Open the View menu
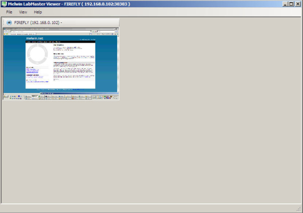Viewport: 303px width, 213px height. tap(23, 12)
